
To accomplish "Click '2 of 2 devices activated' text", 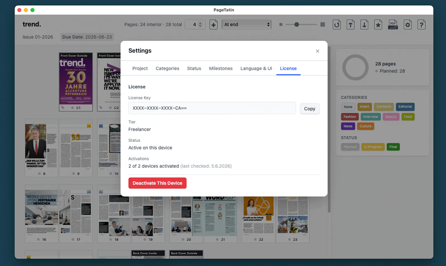I will pos(154,166).
